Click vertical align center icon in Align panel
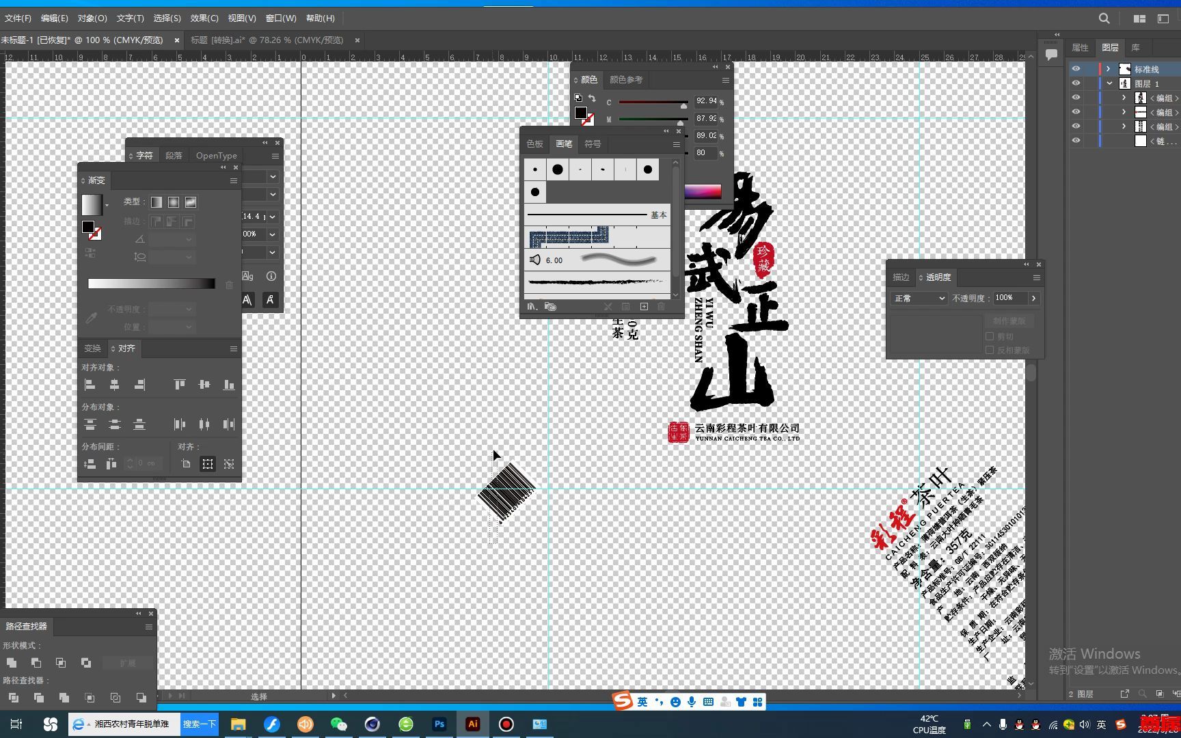 pyautogui.click(x=204, y=385)
